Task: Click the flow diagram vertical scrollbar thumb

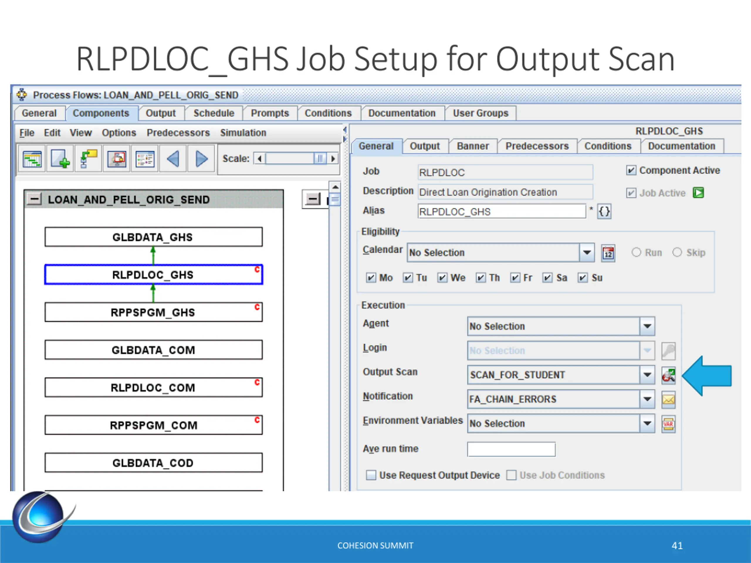Action: [335, 199]
